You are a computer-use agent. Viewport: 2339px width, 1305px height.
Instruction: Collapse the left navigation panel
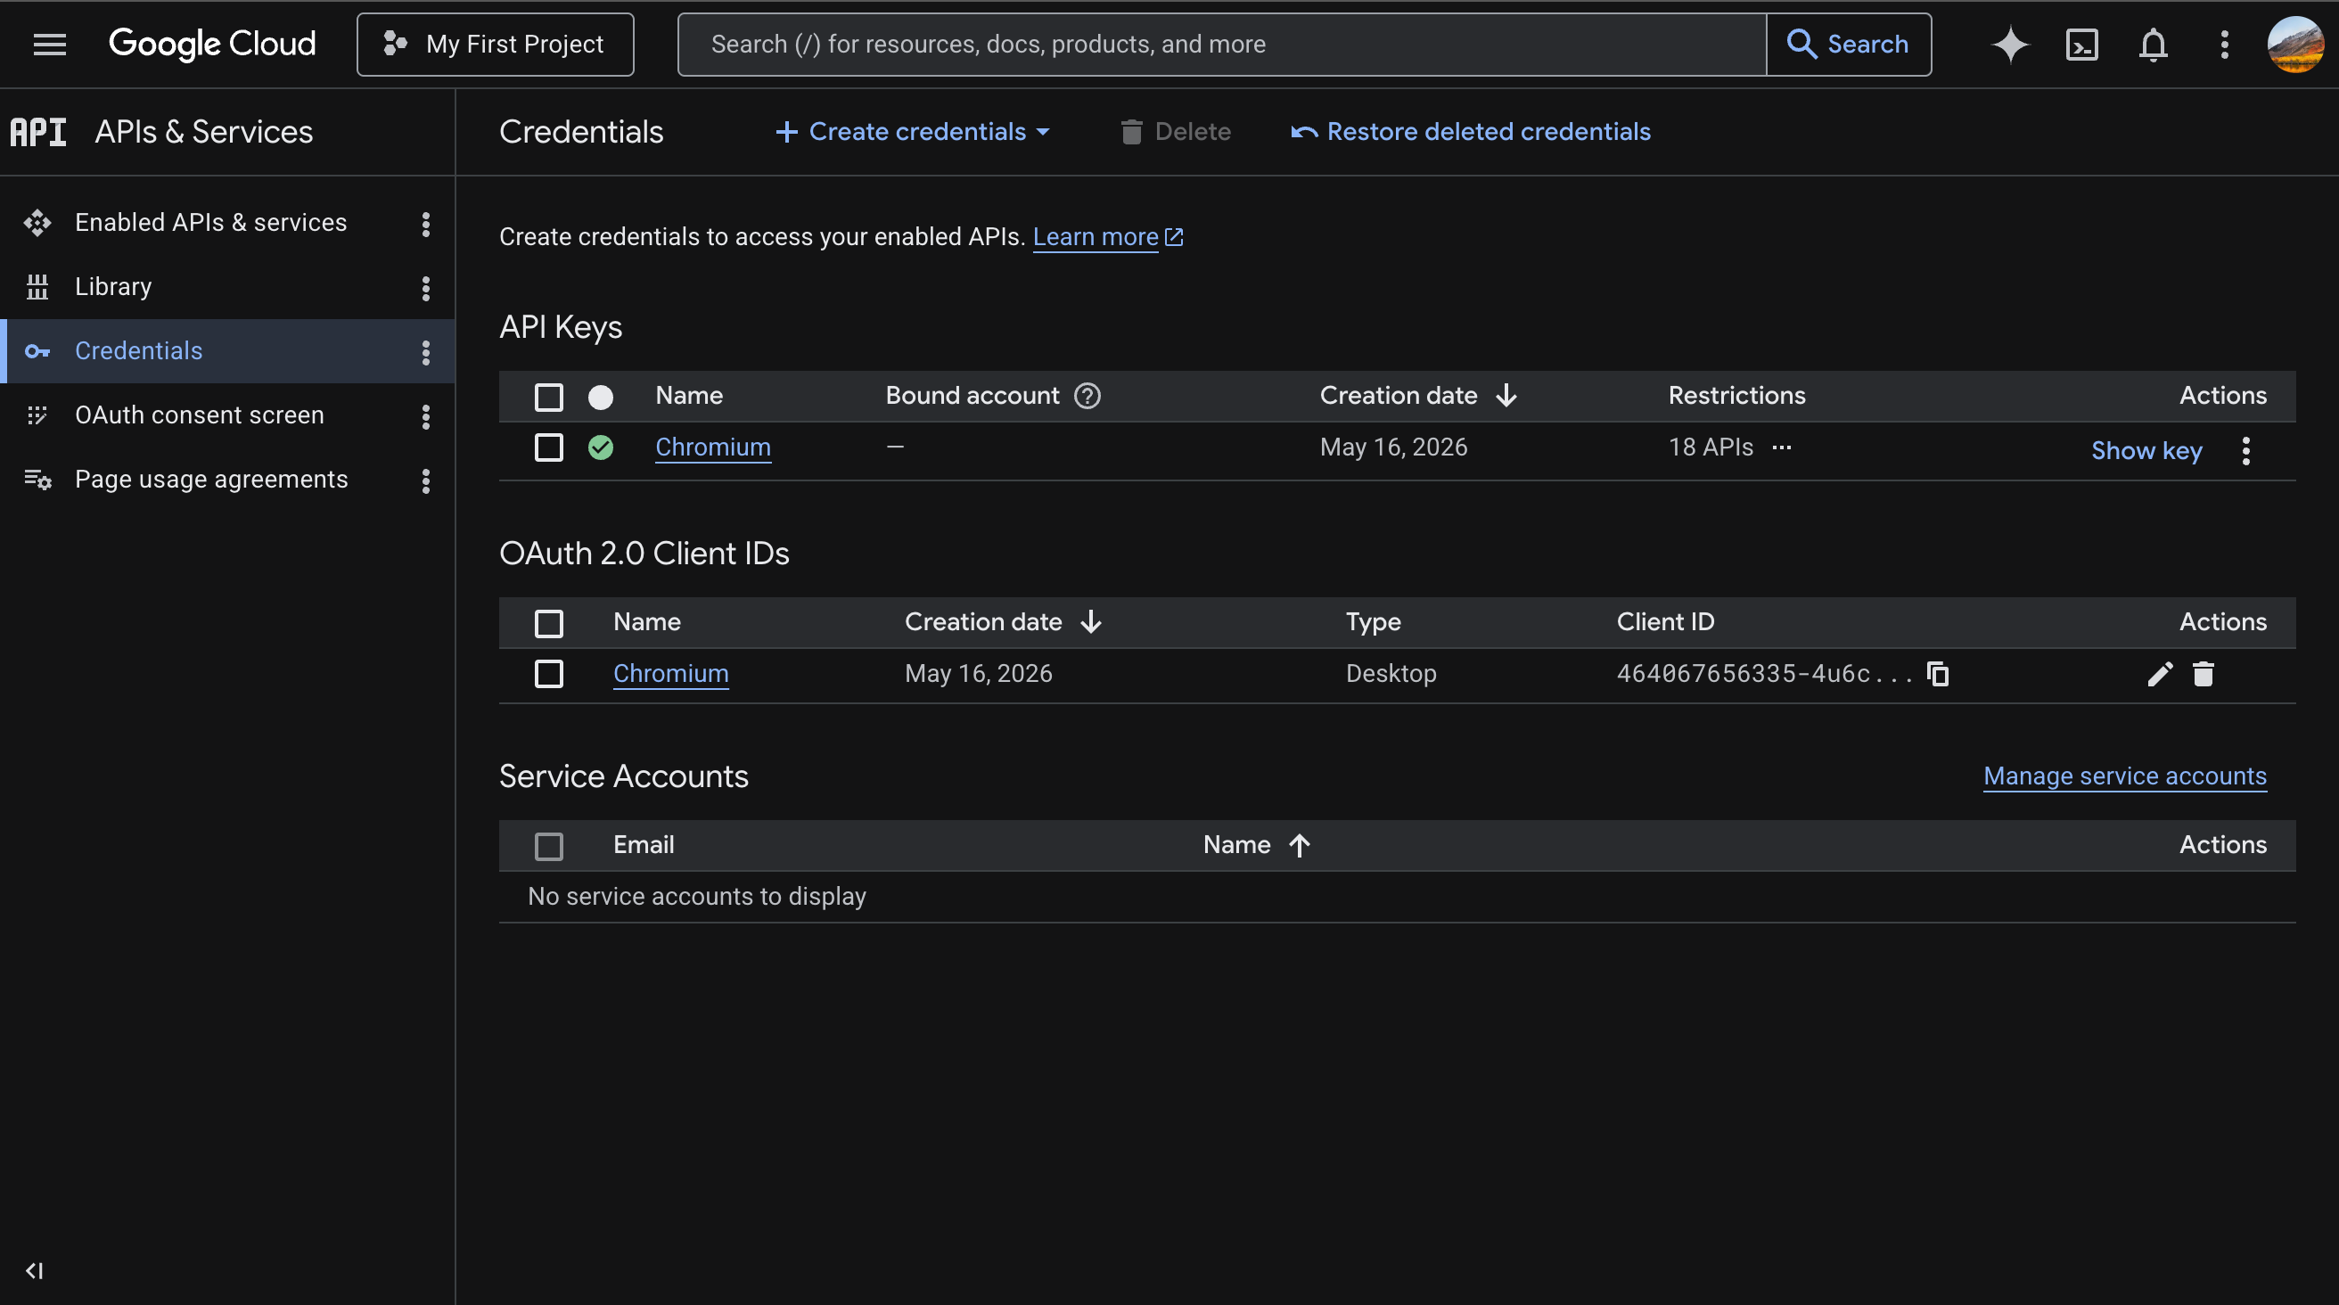tap(35, 1270)
